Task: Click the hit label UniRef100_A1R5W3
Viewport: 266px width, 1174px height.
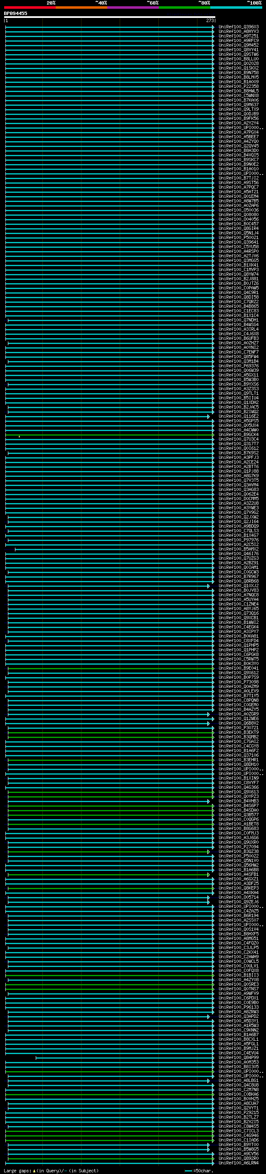Action: 239,1026
